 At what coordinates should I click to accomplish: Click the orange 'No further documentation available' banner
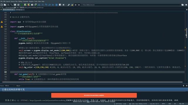click(x=94, y=95)
